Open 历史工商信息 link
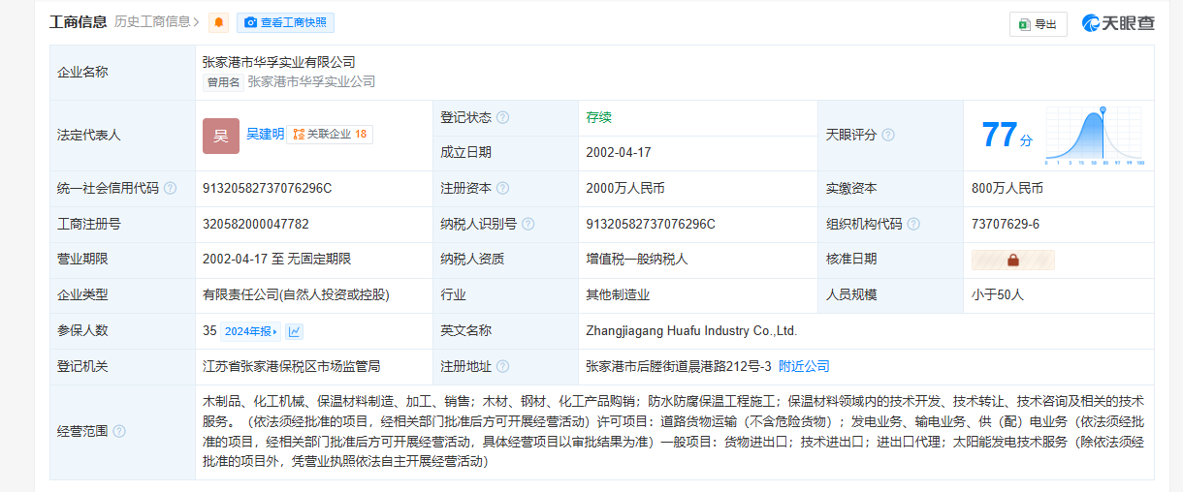1183x492 pixels. click(157, 21)
